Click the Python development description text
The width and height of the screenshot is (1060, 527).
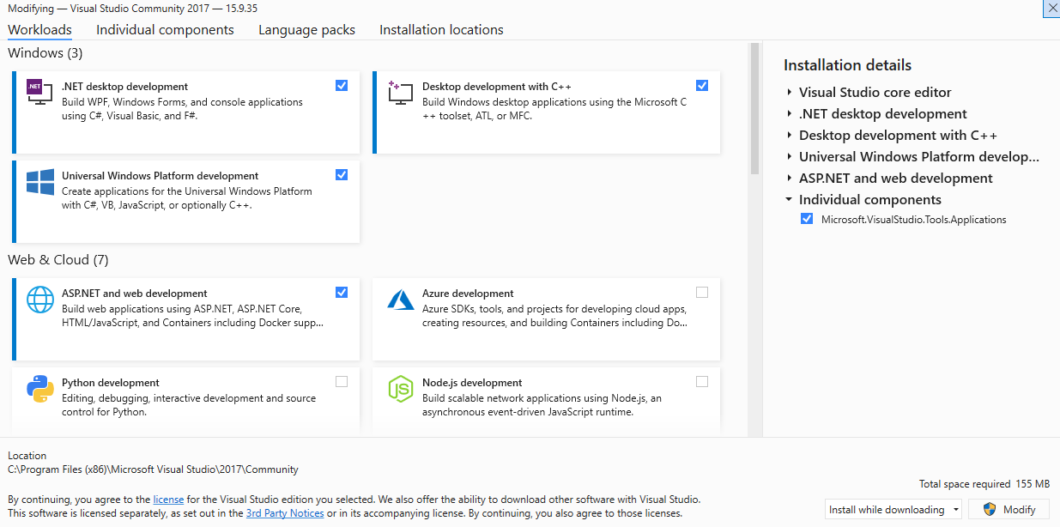(189, 405)
